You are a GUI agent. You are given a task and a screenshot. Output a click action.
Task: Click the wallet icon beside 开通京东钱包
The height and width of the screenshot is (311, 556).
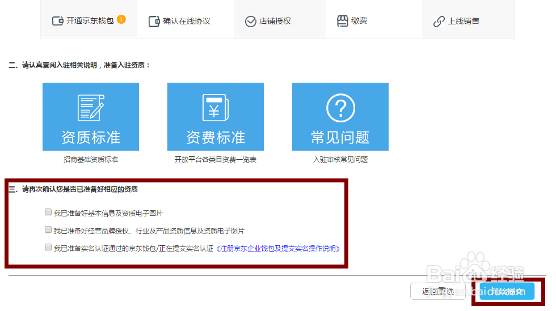click(x=57, y=21)
